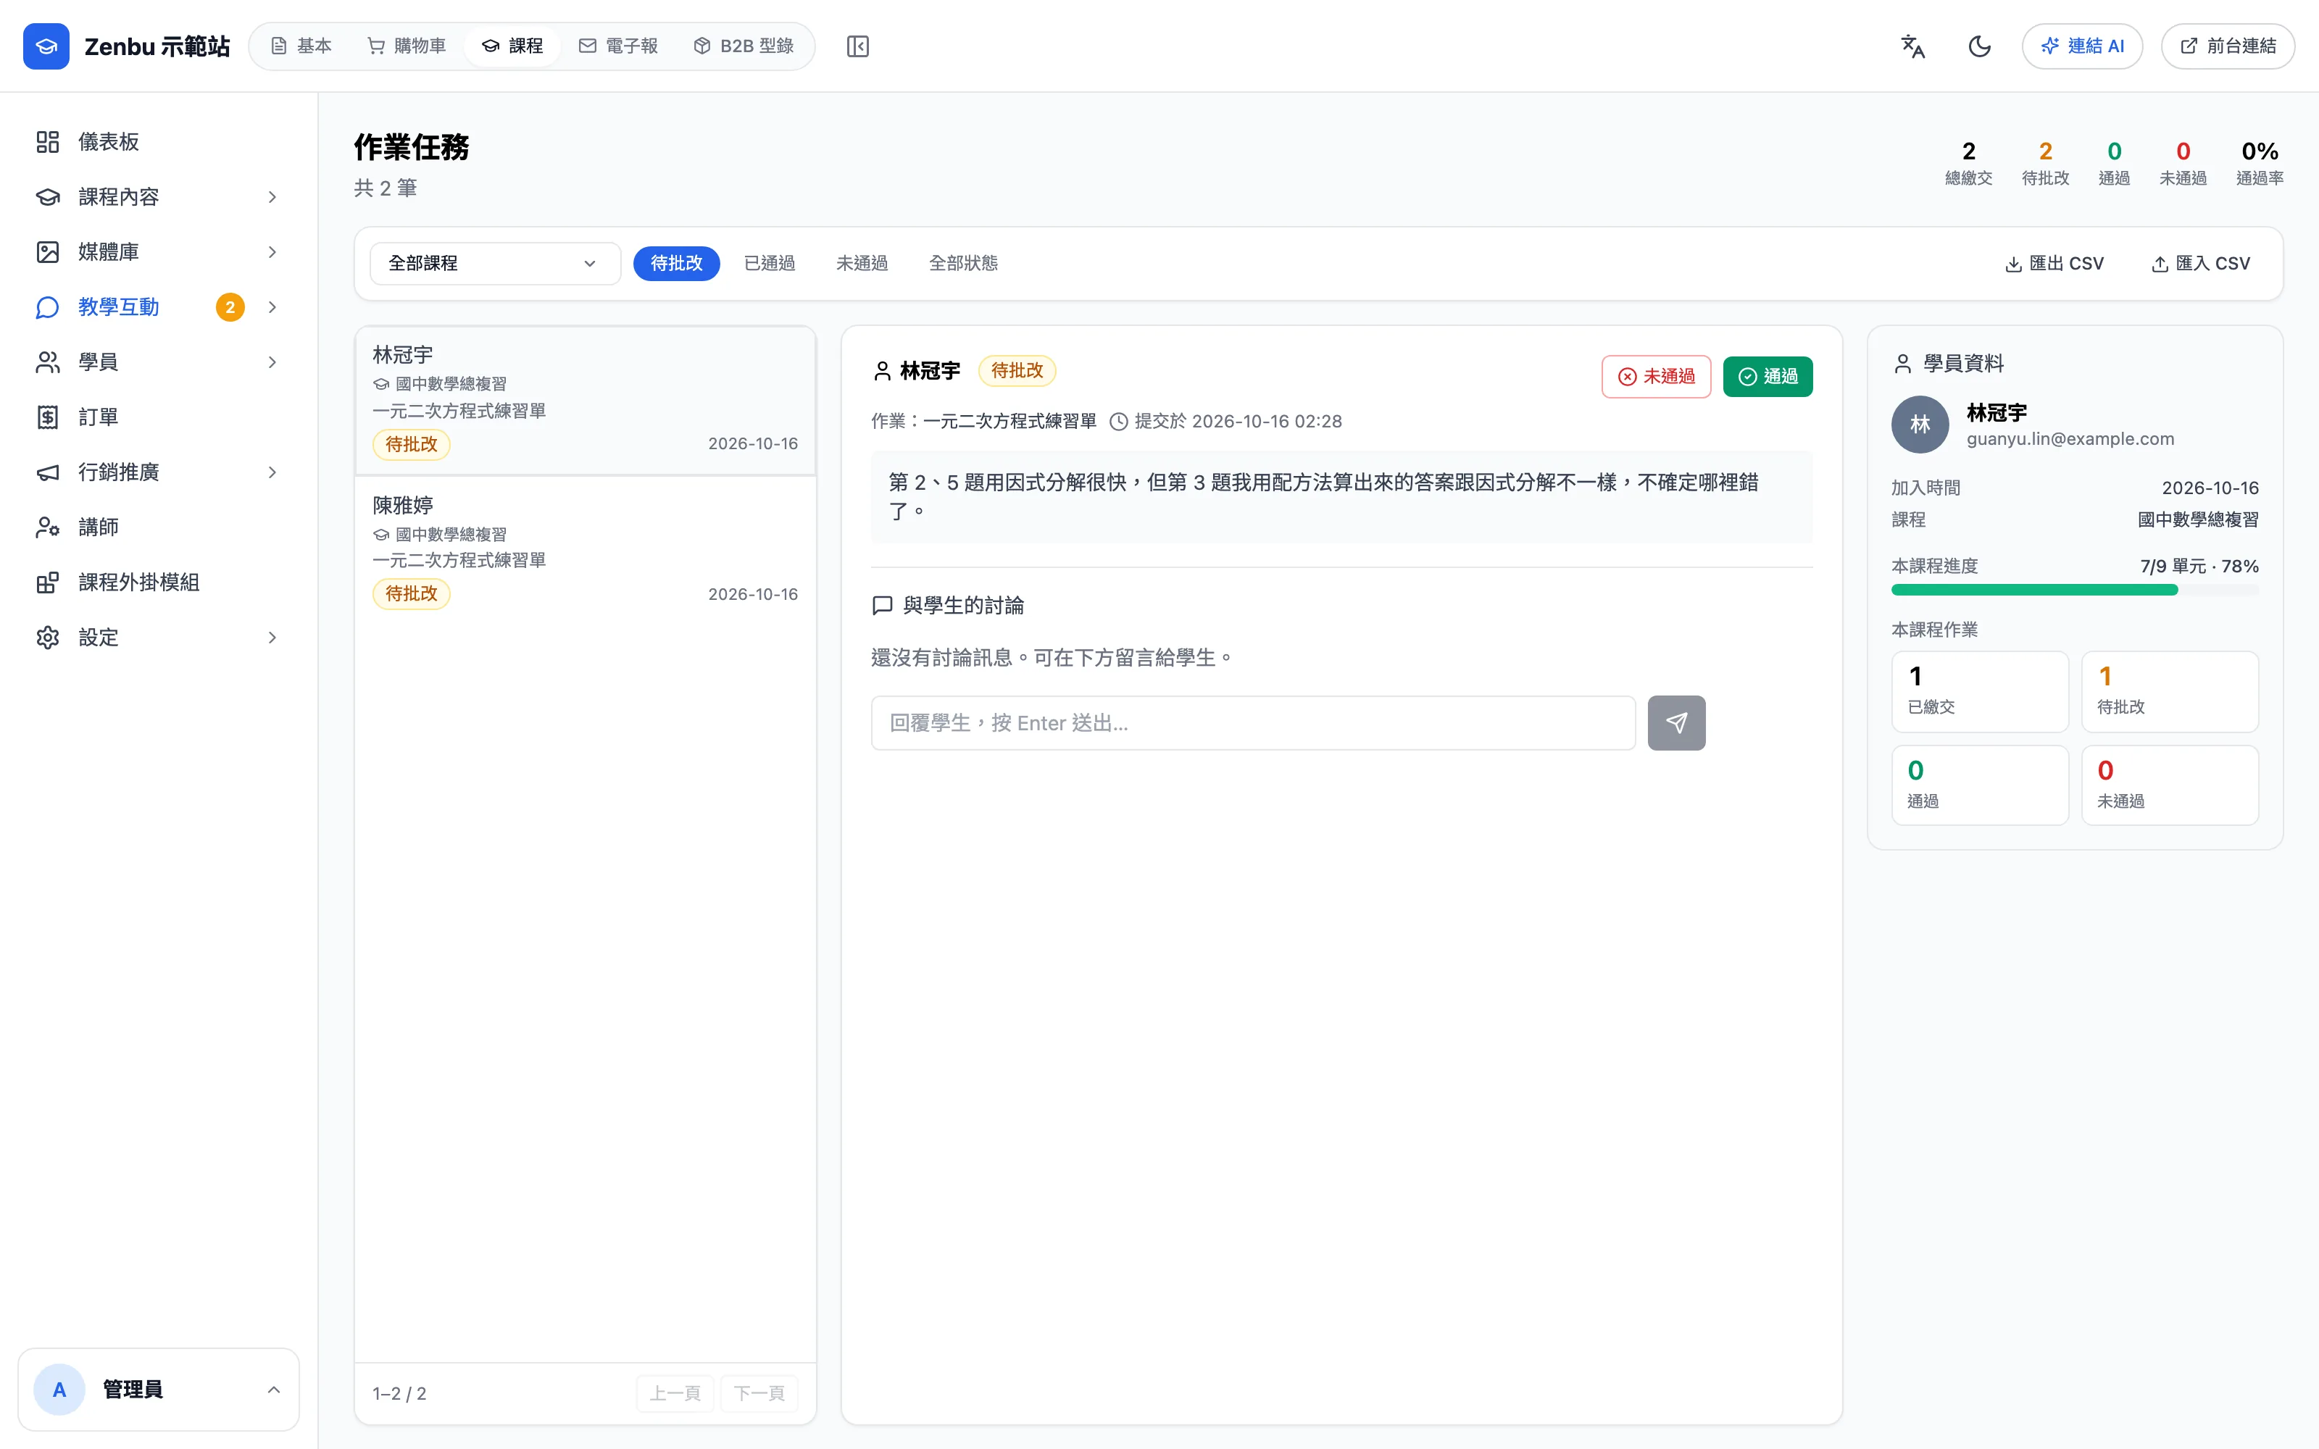This screenshot has height=1449, width=2319.
Task: Expand the 設定 chevron
Action: (x=272, y=638)
